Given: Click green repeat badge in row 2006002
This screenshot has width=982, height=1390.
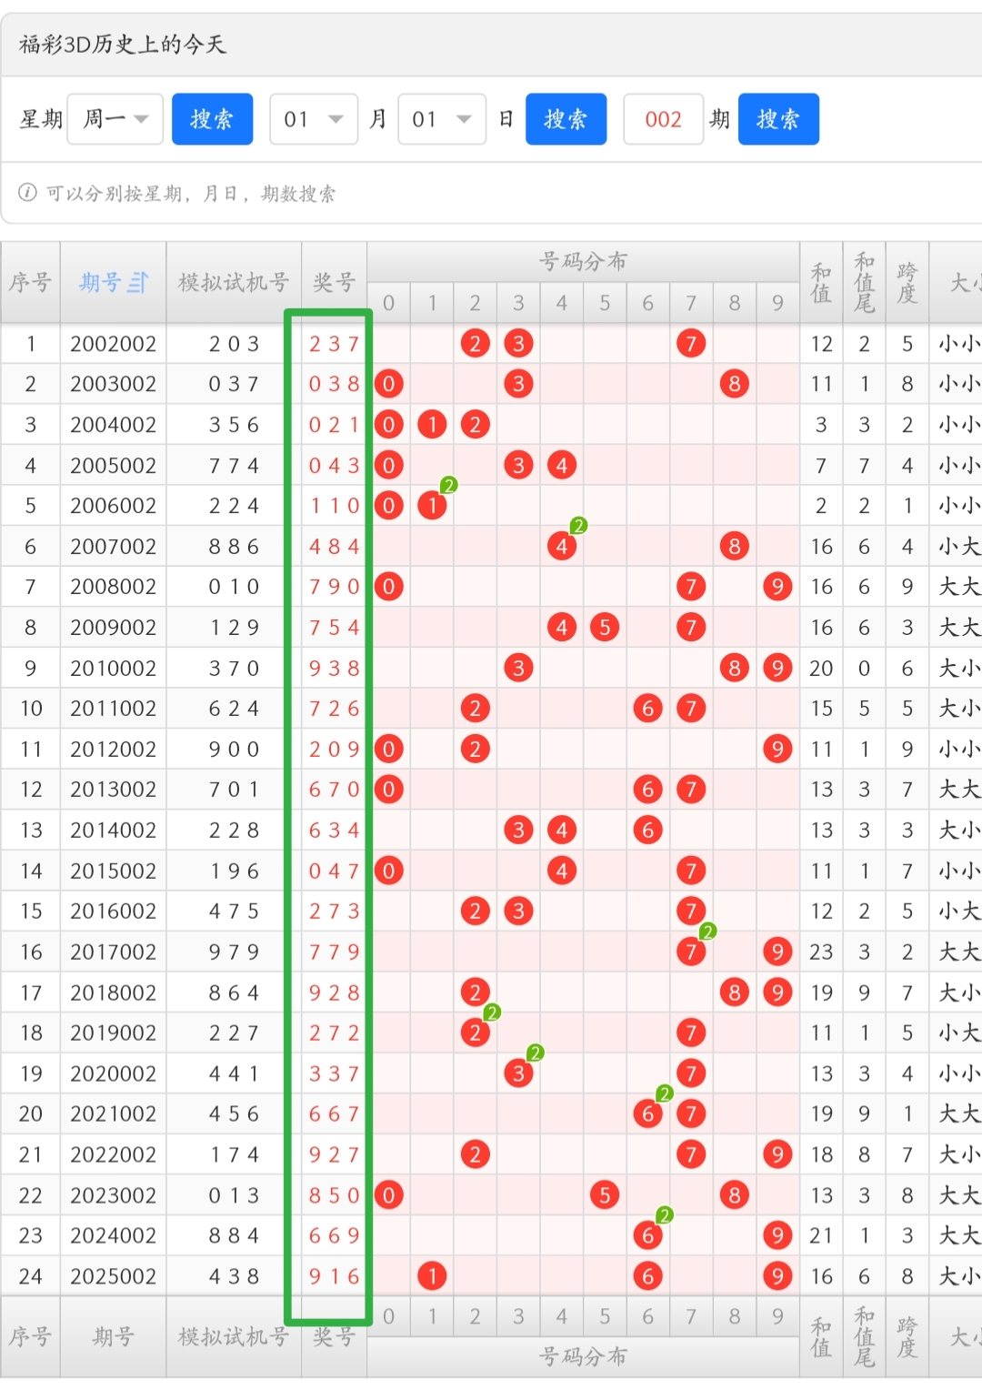Looking at the screenshot, I should coord(448,486).
